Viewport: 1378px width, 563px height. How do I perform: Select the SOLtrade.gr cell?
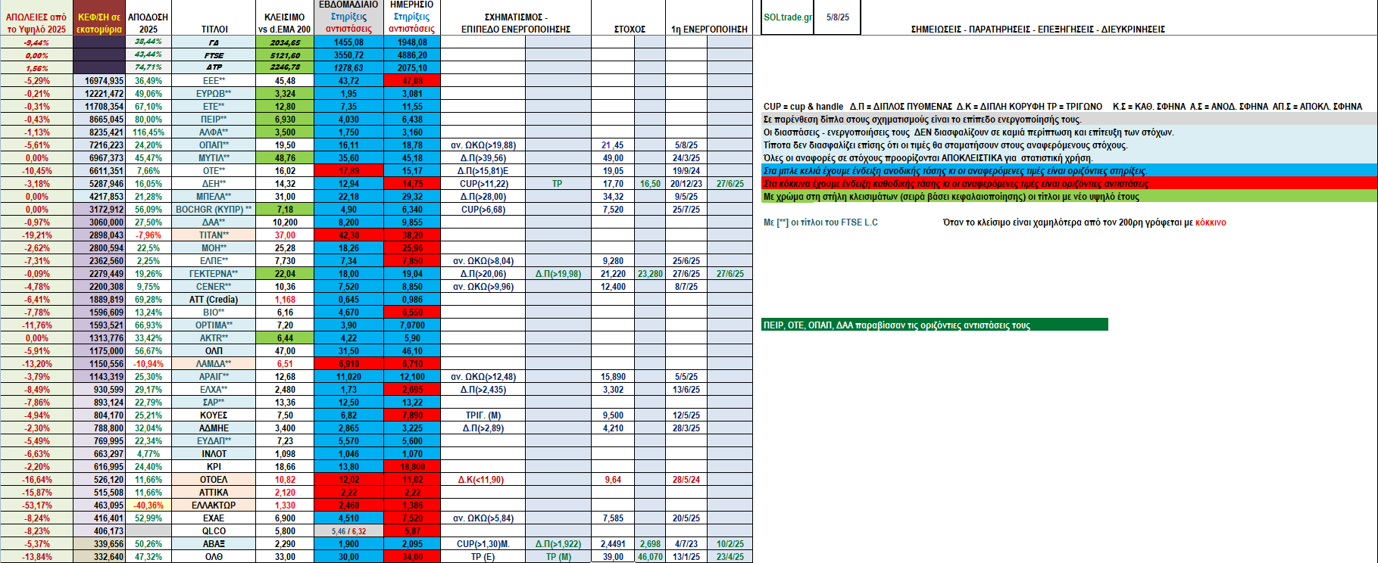point(787,17)
